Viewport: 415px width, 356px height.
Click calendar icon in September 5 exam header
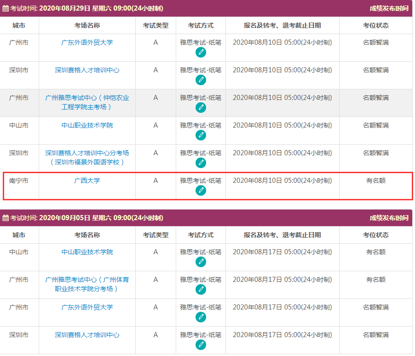pos(6,218)
